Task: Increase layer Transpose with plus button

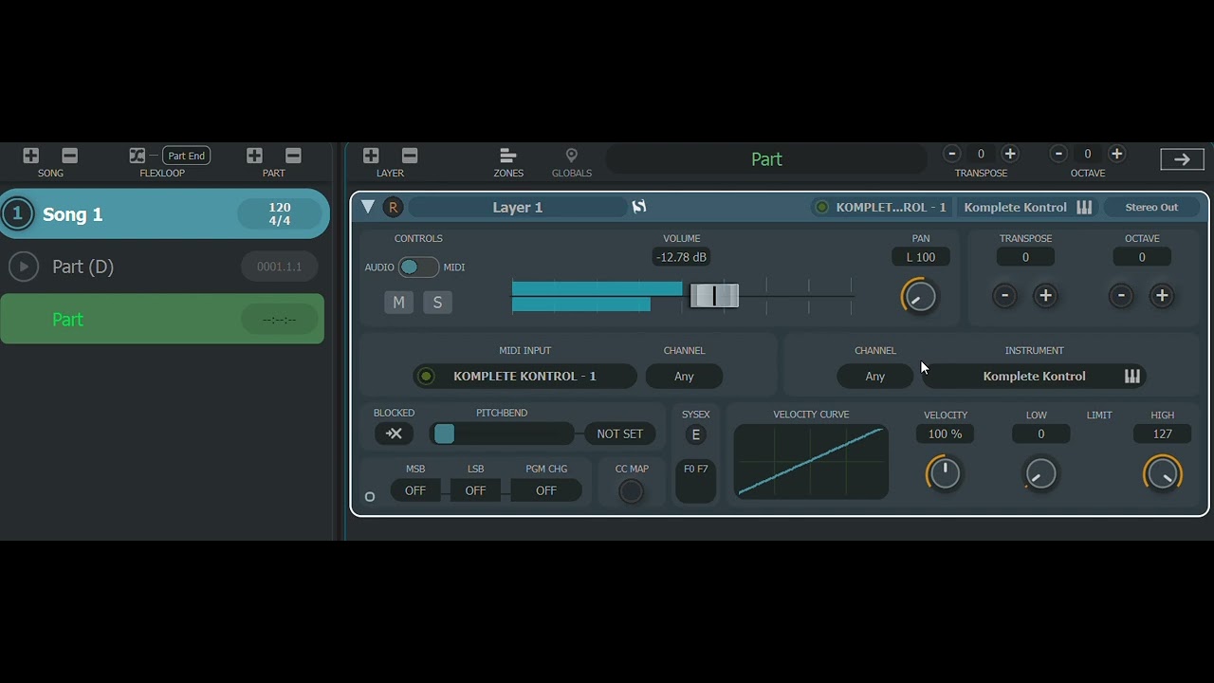Action: point(1045,296)
